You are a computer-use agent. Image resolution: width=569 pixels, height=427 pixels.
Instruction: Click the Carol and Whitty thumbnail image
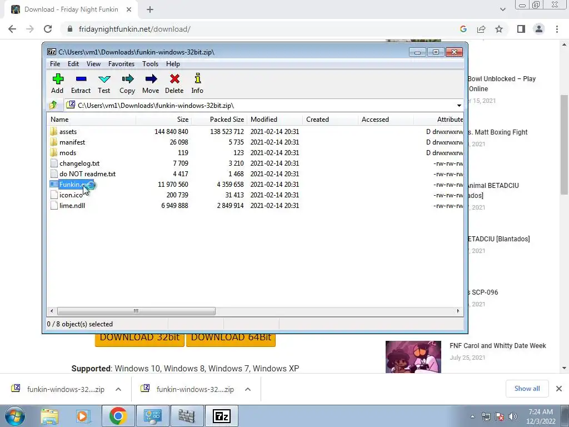pos(413,357)
